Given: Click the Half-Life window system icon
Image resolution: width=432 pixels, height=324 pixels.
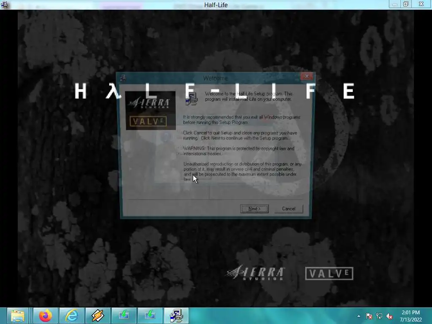Looking at the screenshot, I should coord(4,4).
